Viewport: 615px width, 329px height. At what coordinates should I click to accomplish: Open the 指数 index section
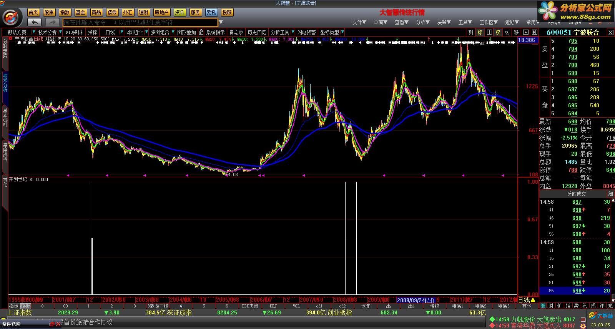click(65, 12)
